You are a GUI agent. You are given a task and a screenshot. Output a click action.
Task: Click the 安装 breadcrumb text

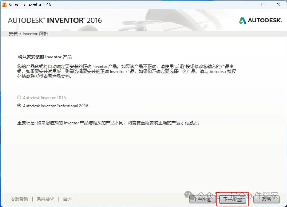coord(13,34)
